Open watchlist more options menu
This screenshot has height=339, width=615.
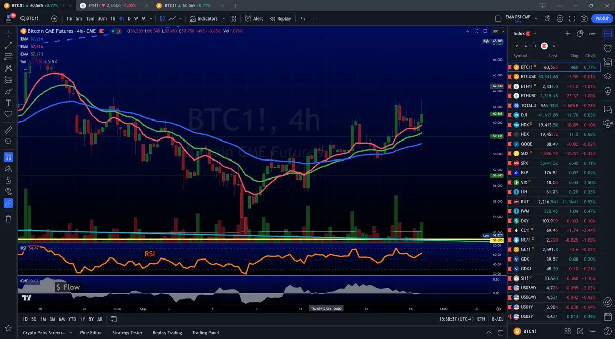[x=592, y=33]
